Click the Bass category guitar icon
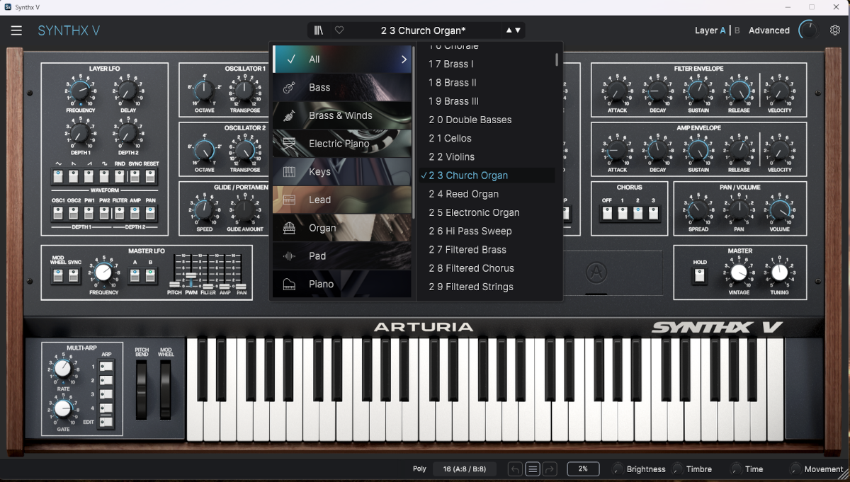Image resolution: width=850 pixels, height=482 pixels. pos(289,88)
